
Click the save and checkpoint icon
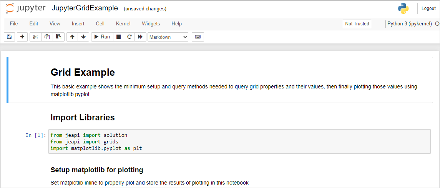click(9, 37)
